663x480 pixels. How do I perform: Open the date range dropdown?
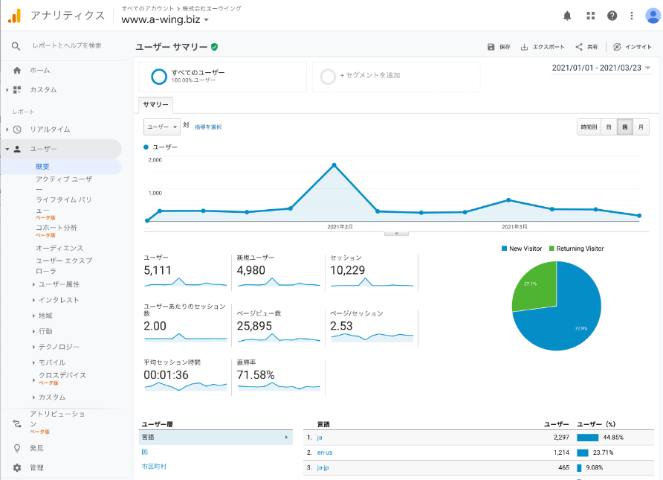click(601, 68)
